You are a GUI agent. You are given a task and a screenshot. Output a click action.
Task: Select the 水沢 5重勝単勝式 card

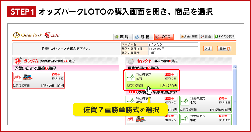[x=206, y=104]
